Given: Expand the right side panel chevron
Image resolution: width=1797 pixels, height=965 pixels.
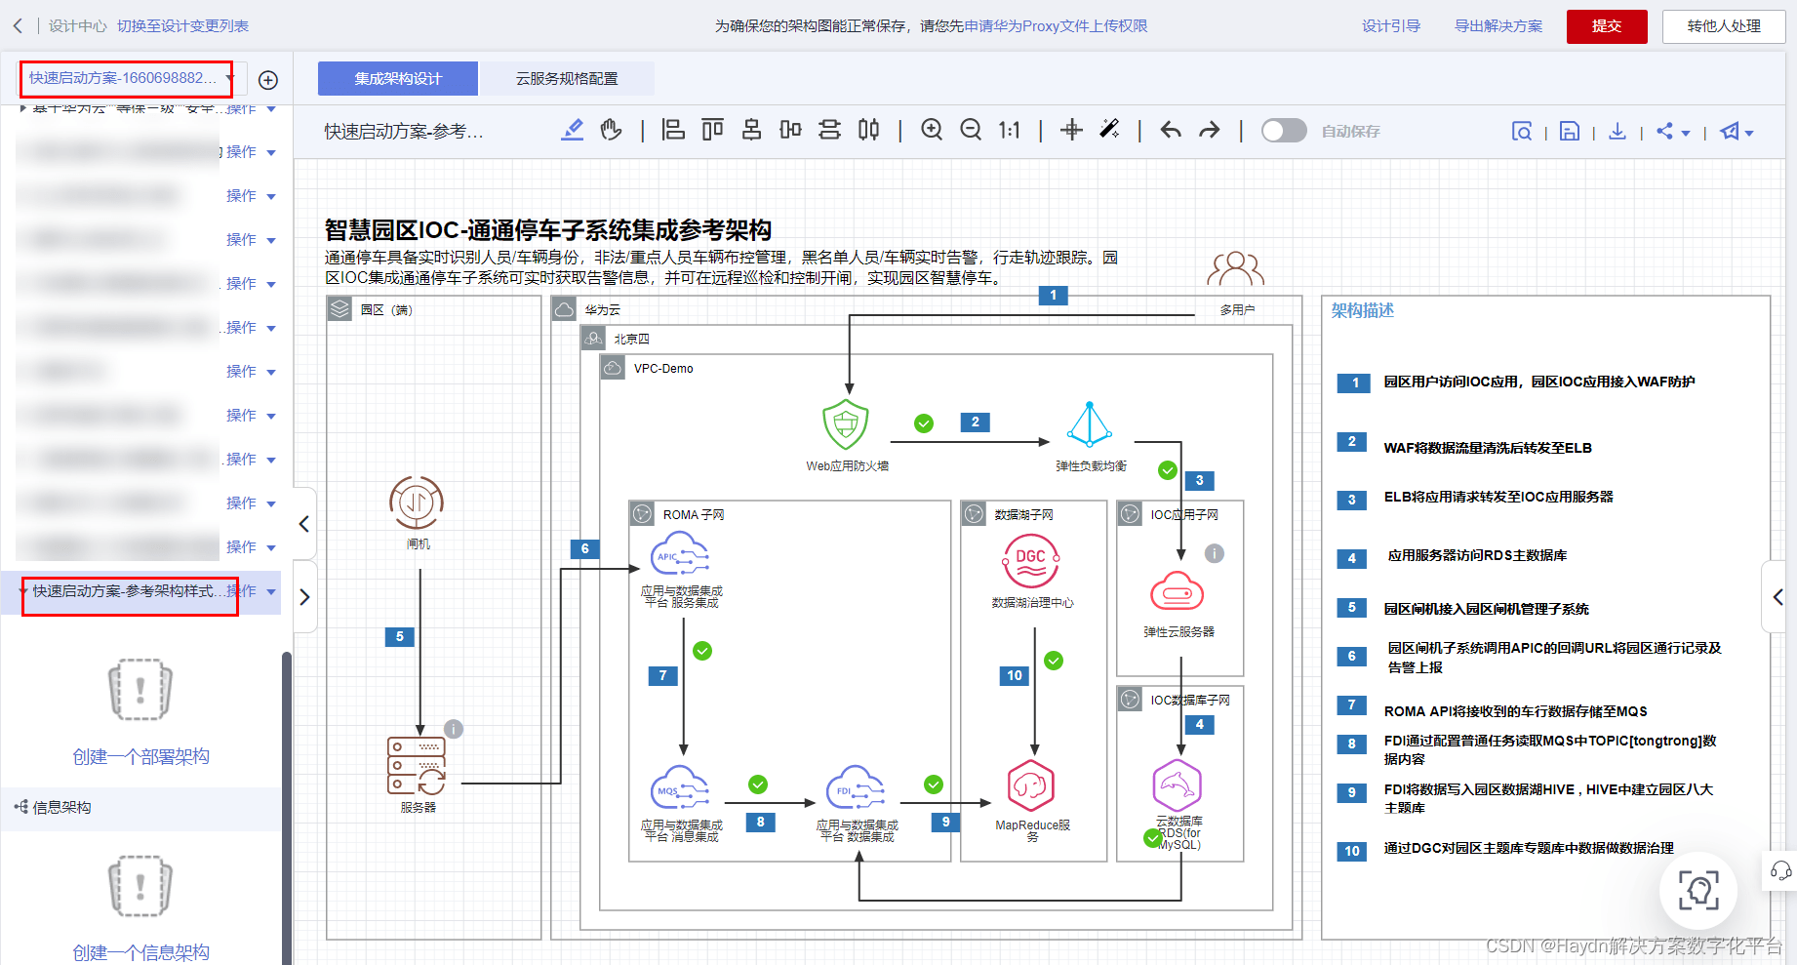Looking at the screenshot, I should click(x=1777, y=597).
